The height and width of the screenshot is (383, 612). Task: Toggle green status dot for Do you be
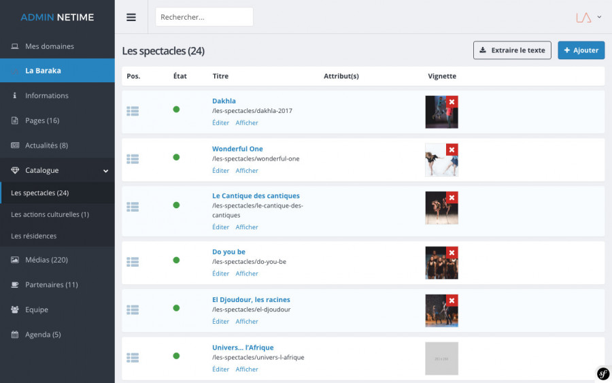(x=176, y=260)
